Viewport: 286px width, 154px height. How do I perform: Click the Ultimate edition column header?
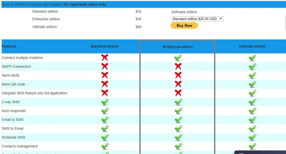pos(252,46)
